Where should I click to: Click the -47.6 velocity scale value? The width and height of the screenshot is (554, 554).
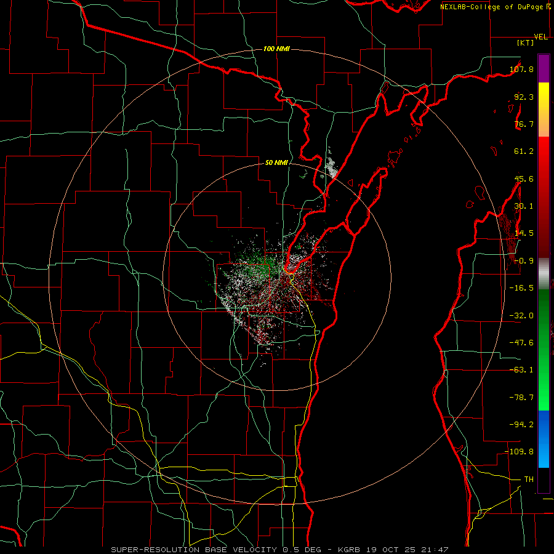coord(521,343)
